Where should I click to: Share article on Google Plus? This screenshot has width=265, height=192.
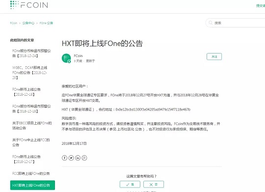pyautogui.click(x=84, y=158)
